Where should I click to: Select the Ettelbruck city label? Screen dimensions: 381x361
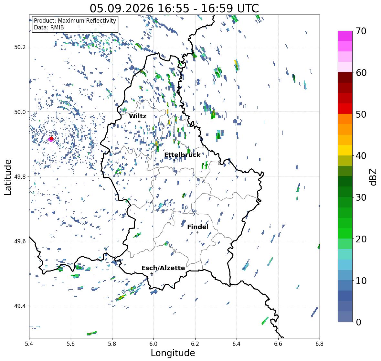pos(183,155)
